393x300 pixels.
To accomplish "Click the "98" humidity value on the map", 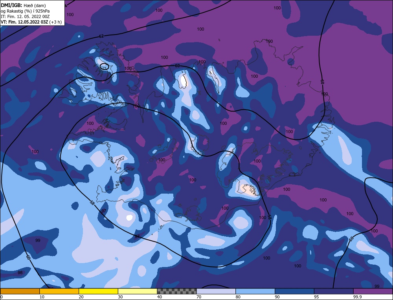I will point(20,273).
